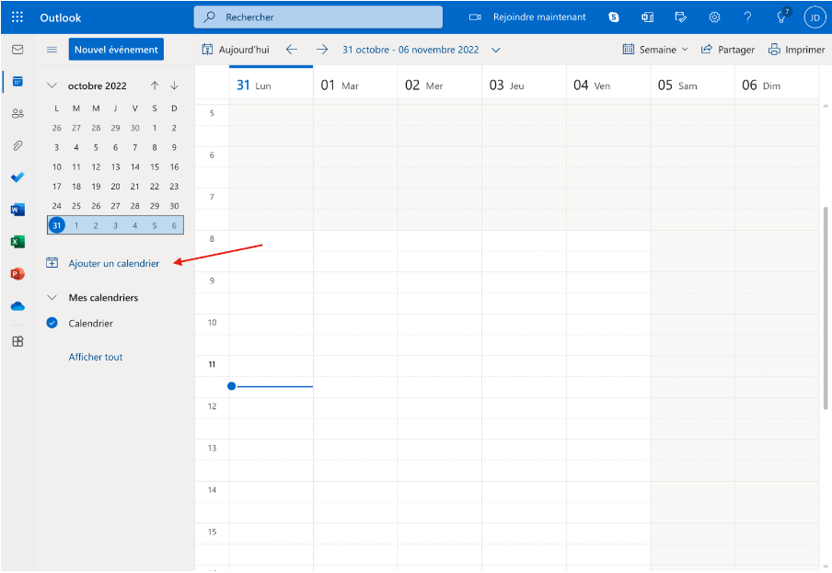The image size is (832, 573).
Task: Open Skype from the header
Action: click(x=614, y=17)
